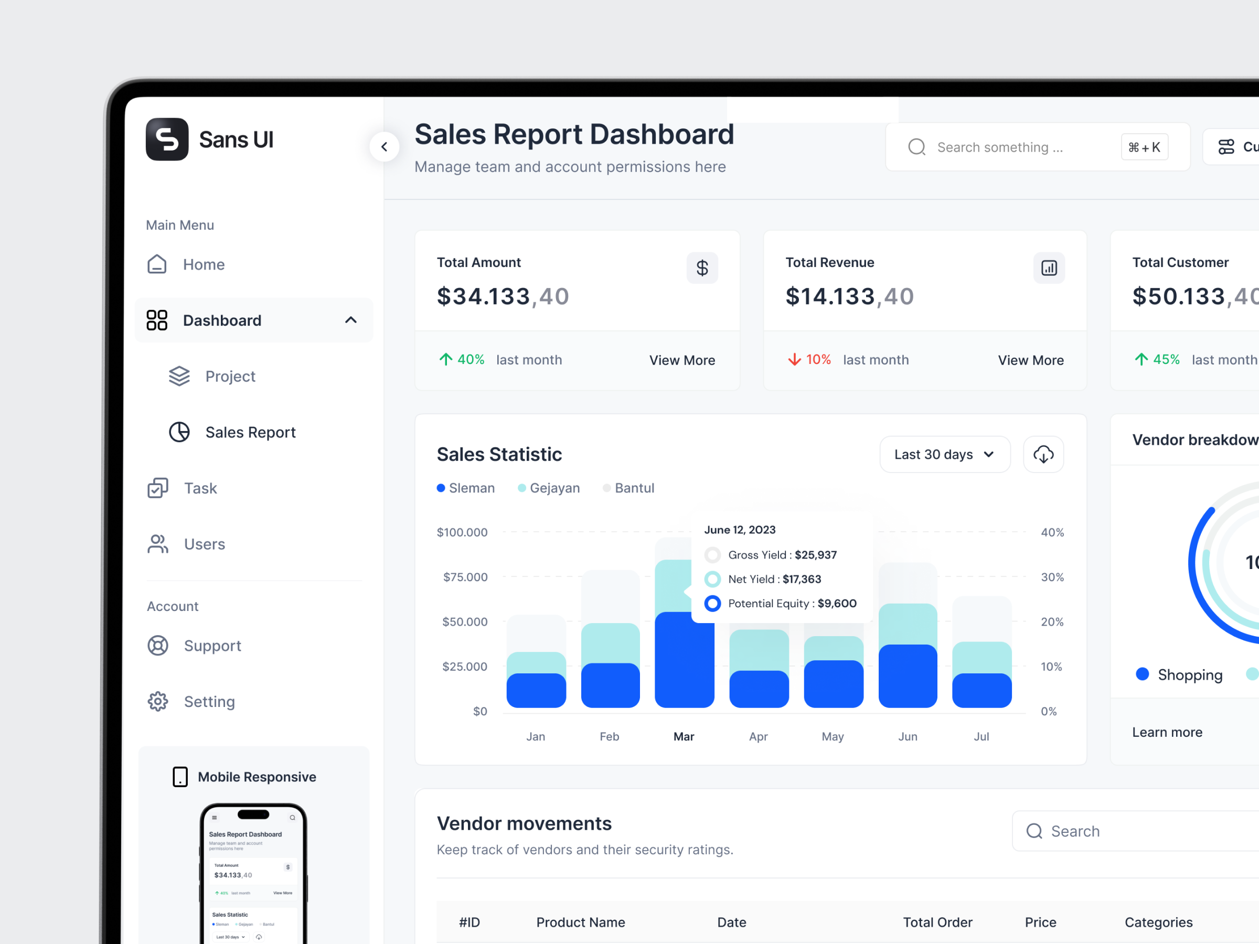Click the download icon in Sales Statistic panel
1259x944 pixels.
coord(1043,454)
